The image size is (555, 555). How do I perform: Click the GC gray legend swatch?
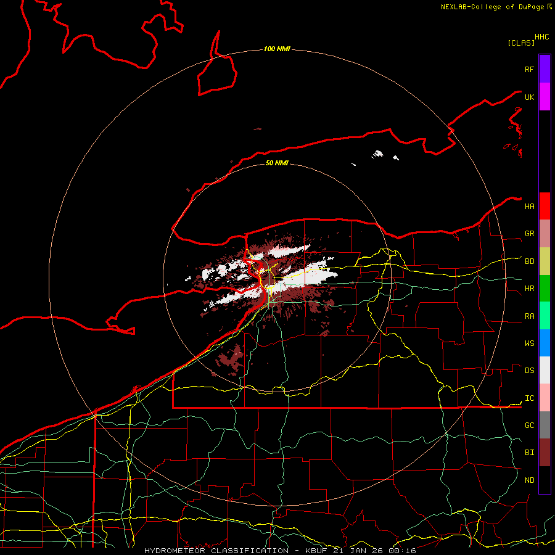[545, 425]
